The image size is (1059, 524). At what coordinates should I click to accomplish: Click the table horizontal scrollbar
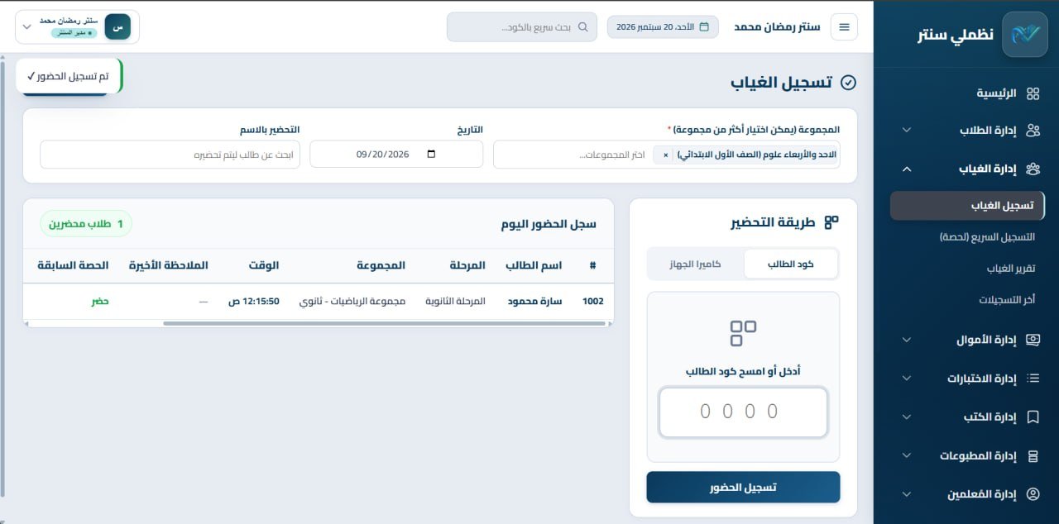(385, 323)
